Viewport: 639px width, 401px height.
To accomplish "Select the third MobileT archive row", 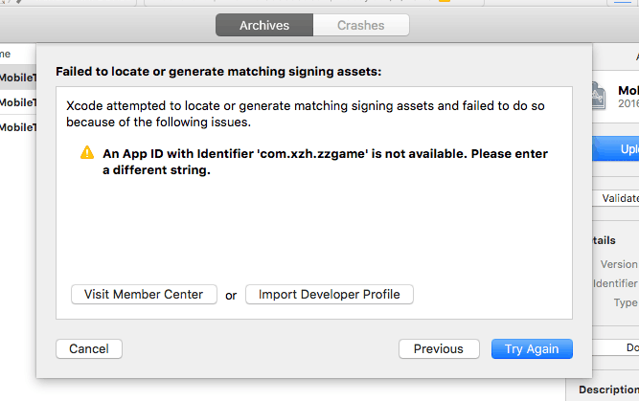I will click(x=17, y=127).
